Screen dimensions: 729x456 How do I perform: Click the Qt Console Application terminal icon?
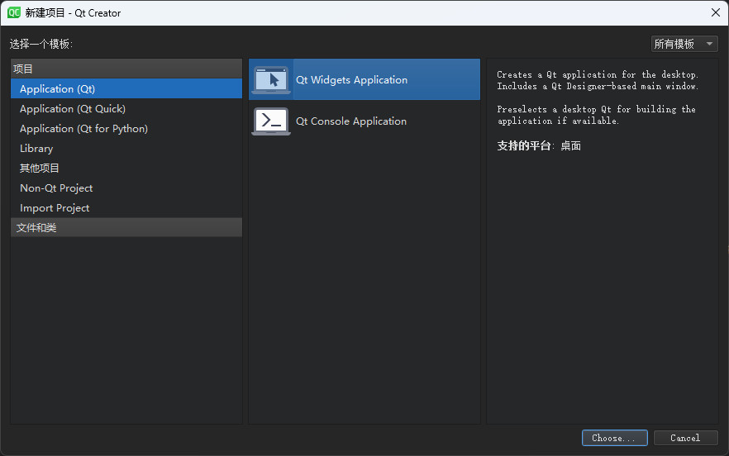click(271, 121)
